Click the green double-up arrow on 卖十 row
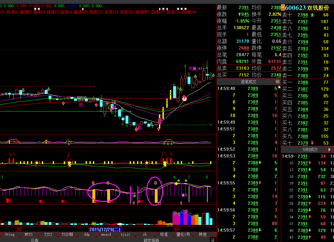Image resolution: width=334 pixels, height=242 pixels. click(312, 15)
